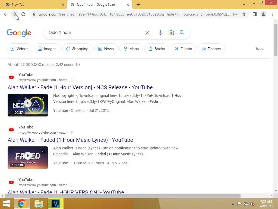278x209 pixels.
Task: Filter results by Images
Action: tap(47, 49)
